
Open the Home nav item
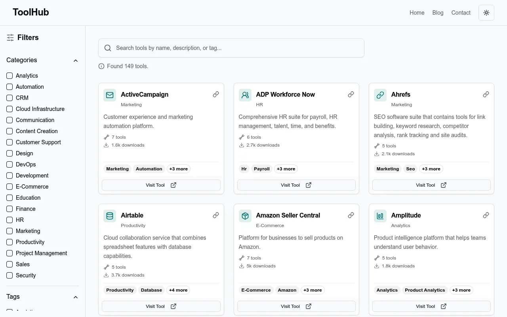tap(417, 13)
